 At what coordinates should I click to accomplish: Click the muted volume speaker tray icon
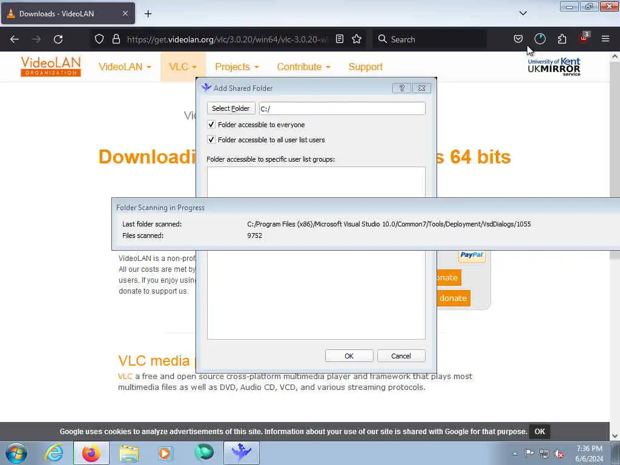(559, 454)
